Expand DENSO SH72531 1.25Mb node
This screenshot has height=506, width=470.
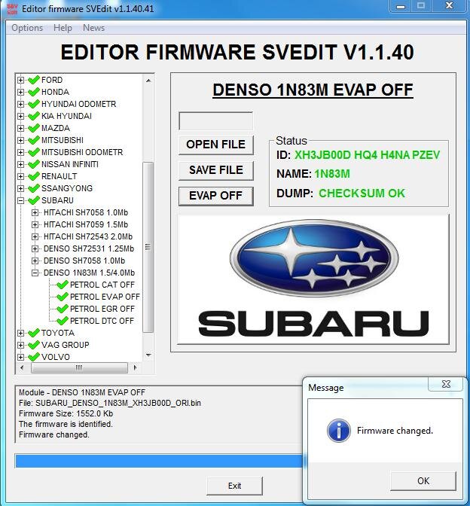click(x=35, y=248)
